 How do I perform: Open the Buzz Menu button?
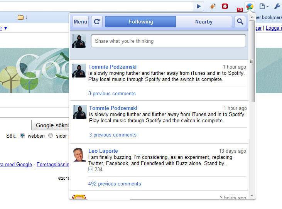80,22
